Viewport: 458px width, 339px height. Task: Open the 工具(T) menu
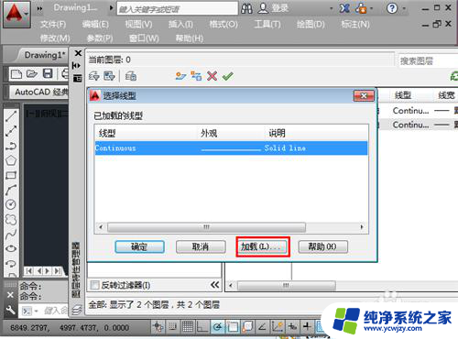click(267, 24)
